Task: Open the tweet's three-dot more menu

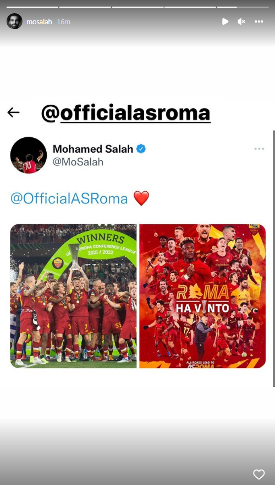Action: pyautogui.click(x=259, y=149)
